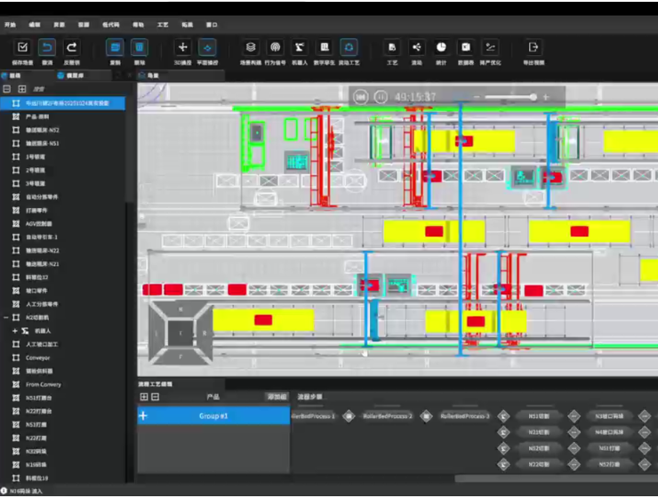This screenshot has height=498, width=658.
Task: Click robot diamond icon before N51 cutting
Action: coord(503,416)
